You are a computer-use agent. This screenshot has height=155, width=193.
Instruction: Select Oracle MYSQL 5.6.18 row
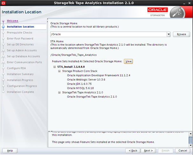click(x=80, y=88)
